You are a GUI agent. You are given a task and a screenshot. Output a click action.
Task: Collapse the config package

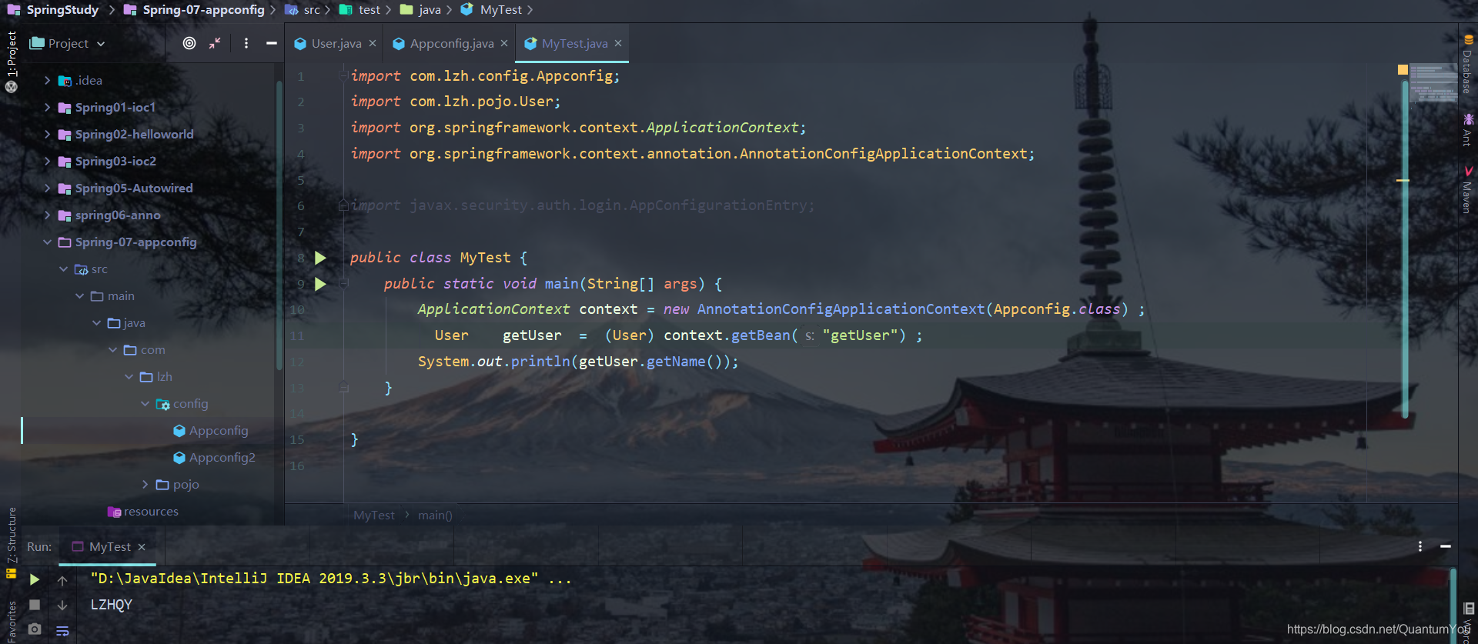click(x=145, y=403)
